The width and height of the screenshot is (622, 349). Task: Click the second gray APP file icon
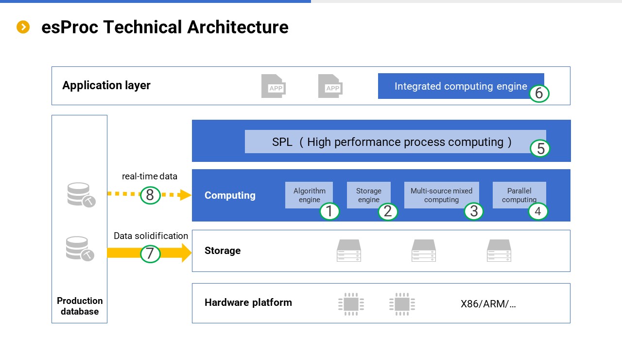click(330, 86)
